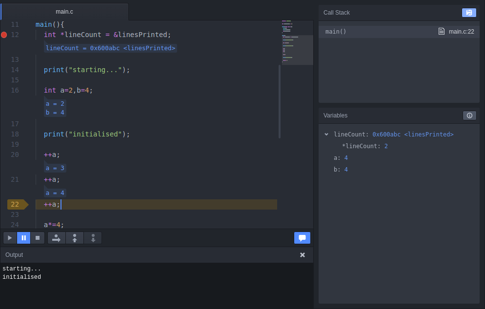Click the int a=2,b=4; code line
This screenshot has width=485, height=309.
pyautogui.click(x=68, y=90)
